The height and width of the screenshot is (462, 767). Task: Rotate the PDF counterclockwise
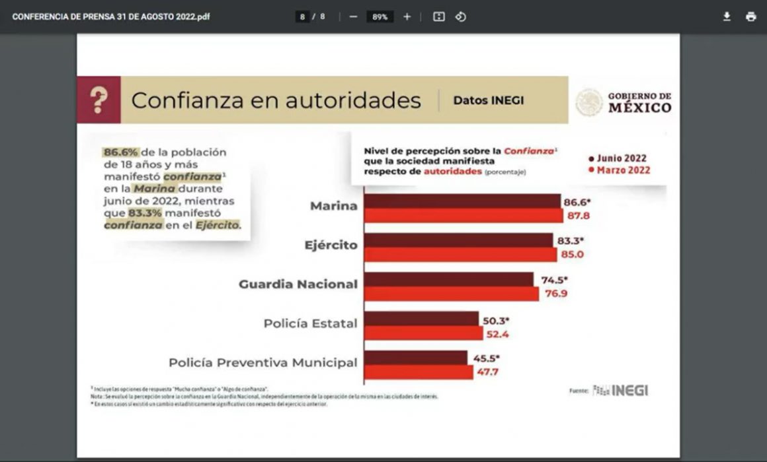(461, 16)
